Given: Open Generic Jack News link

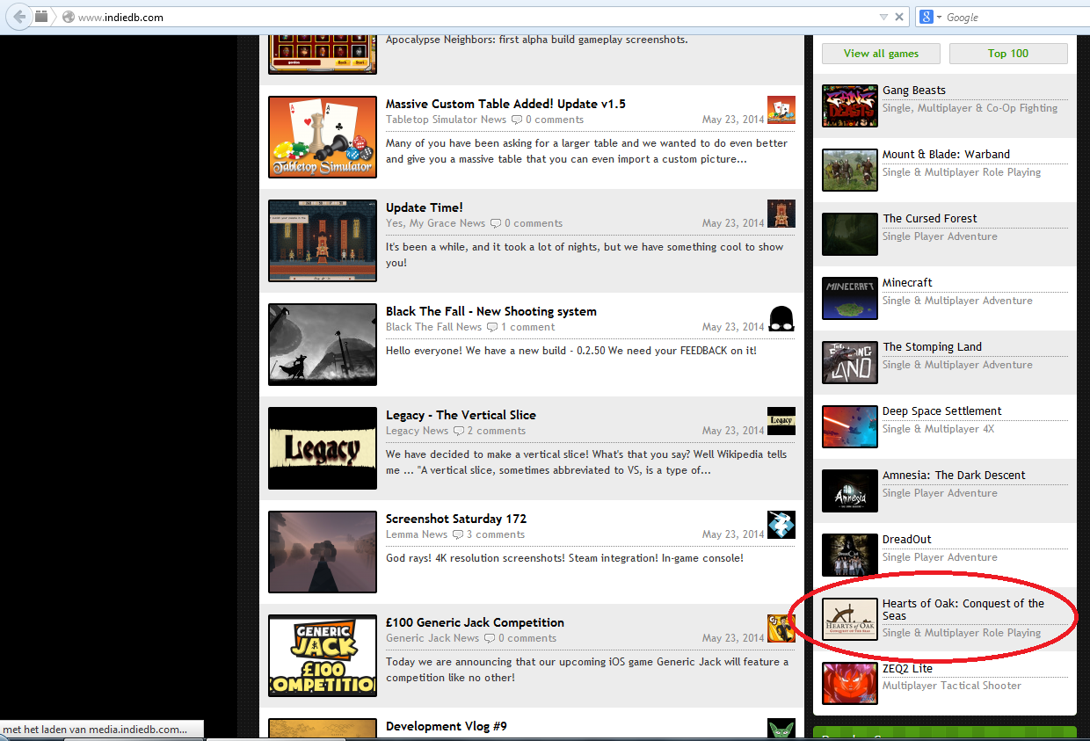Looking at the screenshot, I should (432, 638).
